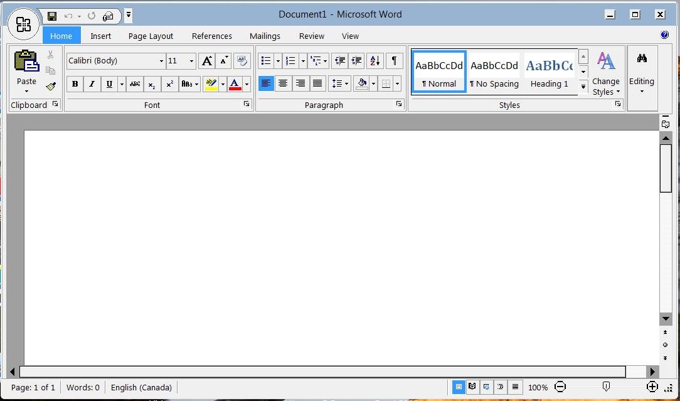Apply red font color

[x=235, y=83]
